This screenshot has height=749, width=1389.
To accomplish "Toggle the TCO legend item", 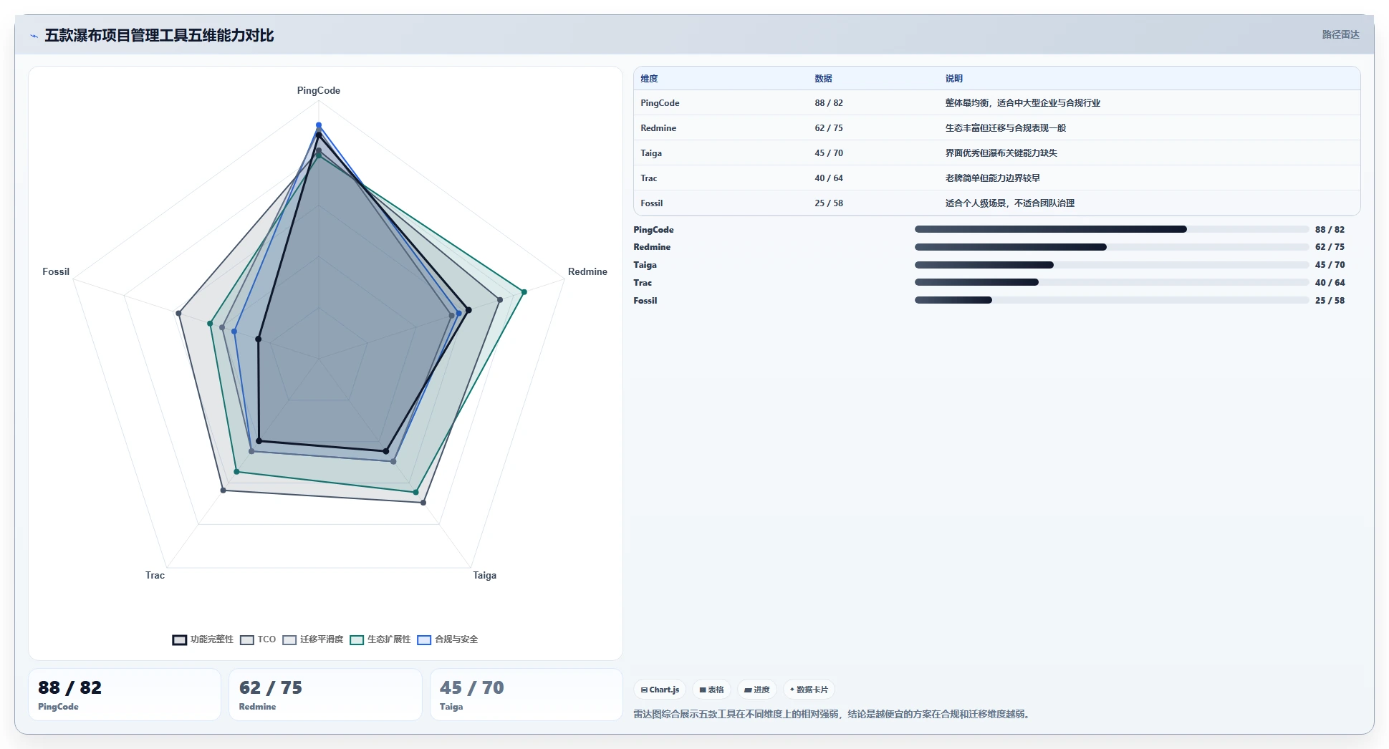I will [258, 639].
